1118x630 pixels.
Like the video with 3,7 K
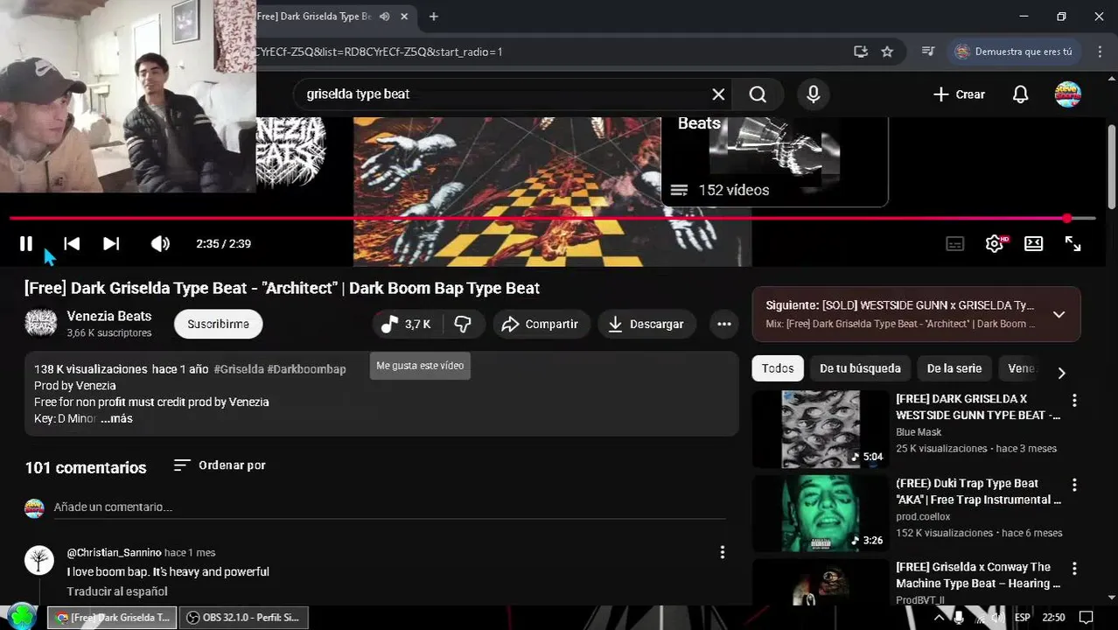coord(406,325)
